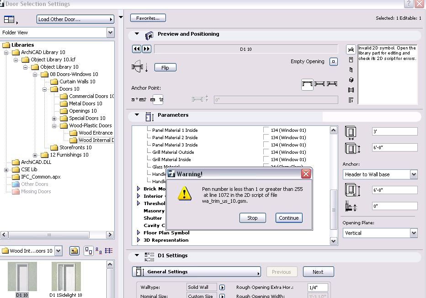Select the center anchor point icon
This screenshot has width=426, height=298.
[x=157, y=100]
